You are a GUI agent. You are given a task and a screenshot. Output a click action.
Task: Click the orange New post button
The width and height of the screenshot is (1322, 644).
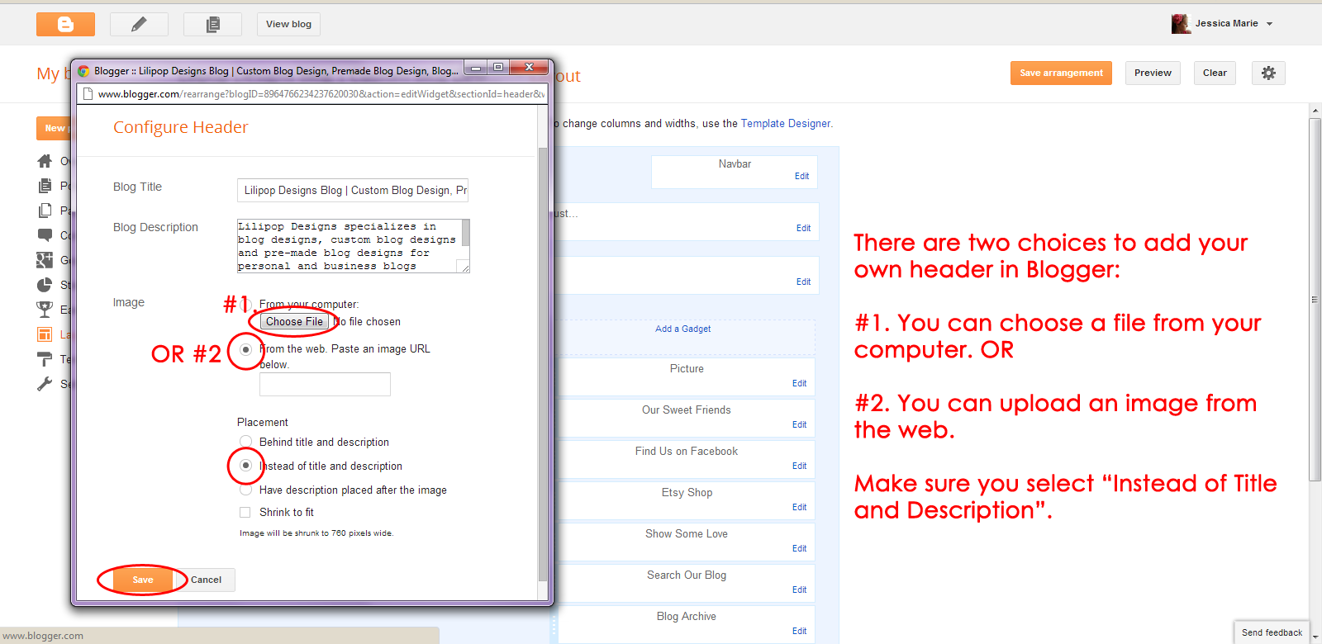coord(54,128)
